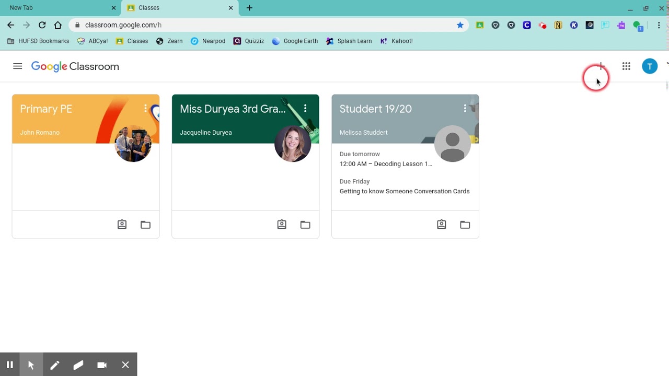Viewport: 669px width, 376px height.
Task: Select the cursor pointer recording tool
Action: coord(31,365)
